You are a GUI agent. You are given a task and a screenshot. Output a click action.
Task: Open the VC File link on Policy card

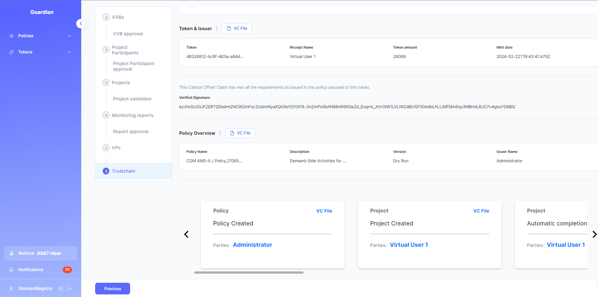point(324,211)
